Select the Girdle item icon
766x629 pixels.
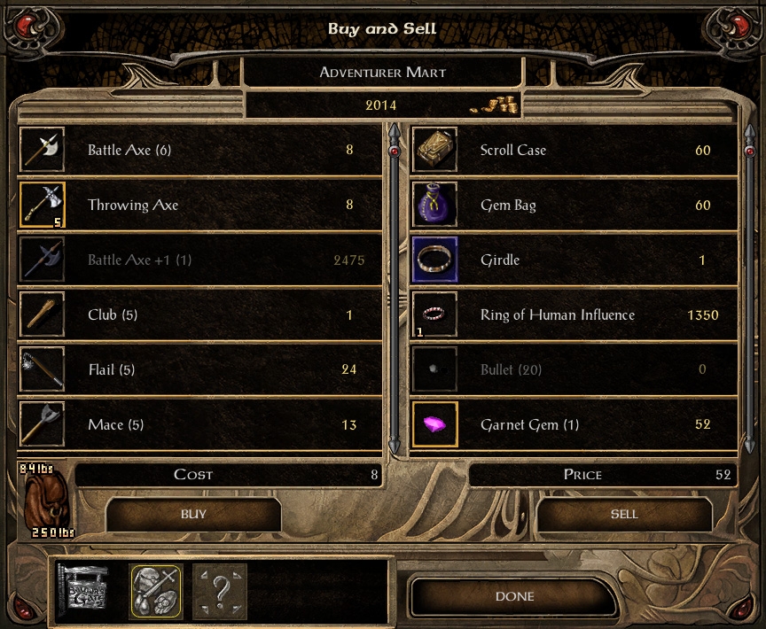434,260
